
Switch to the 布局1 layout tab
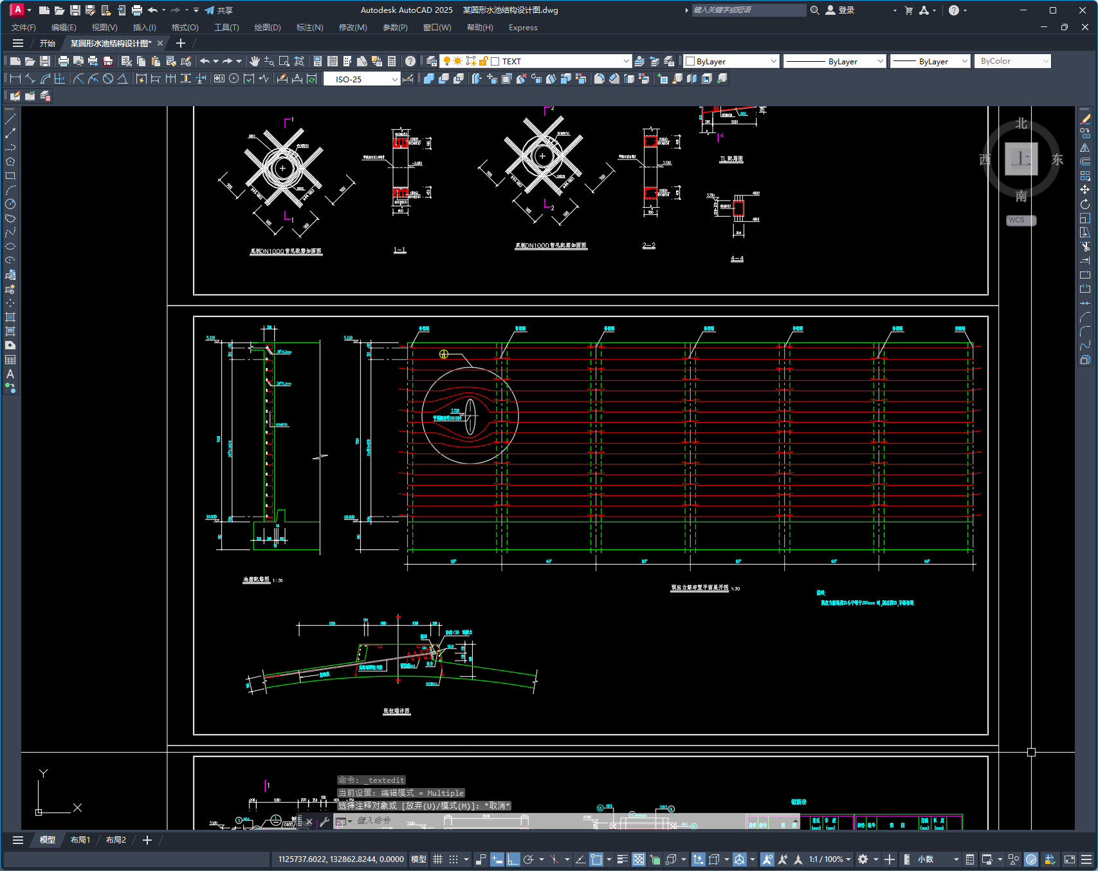80,840
